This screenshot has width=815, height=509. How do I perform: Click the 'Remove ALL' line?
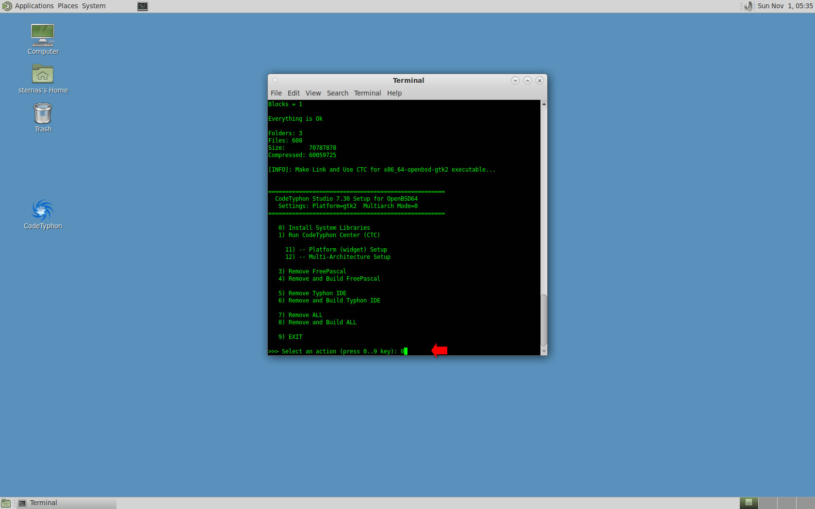click(300, 315)
